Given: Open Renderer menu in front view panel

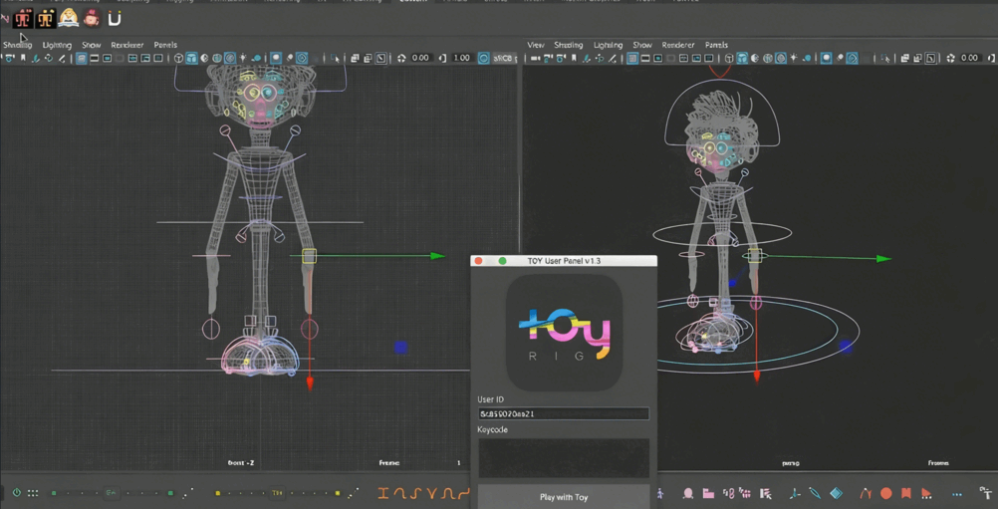Looking at the screenshot, I should click(127, 45).
